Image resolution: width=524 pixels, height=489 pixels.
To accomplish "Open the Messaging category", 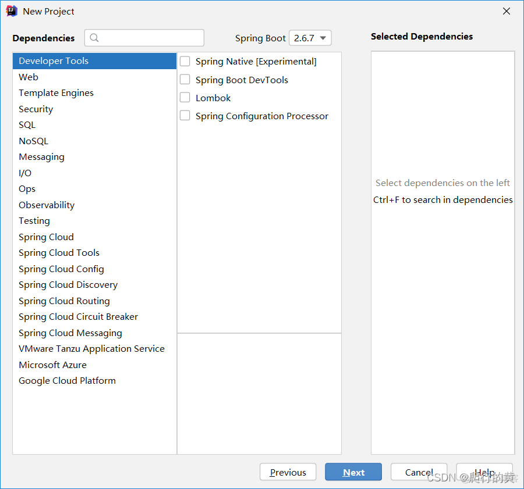I will pyautogui.click(x=41, y=157).
